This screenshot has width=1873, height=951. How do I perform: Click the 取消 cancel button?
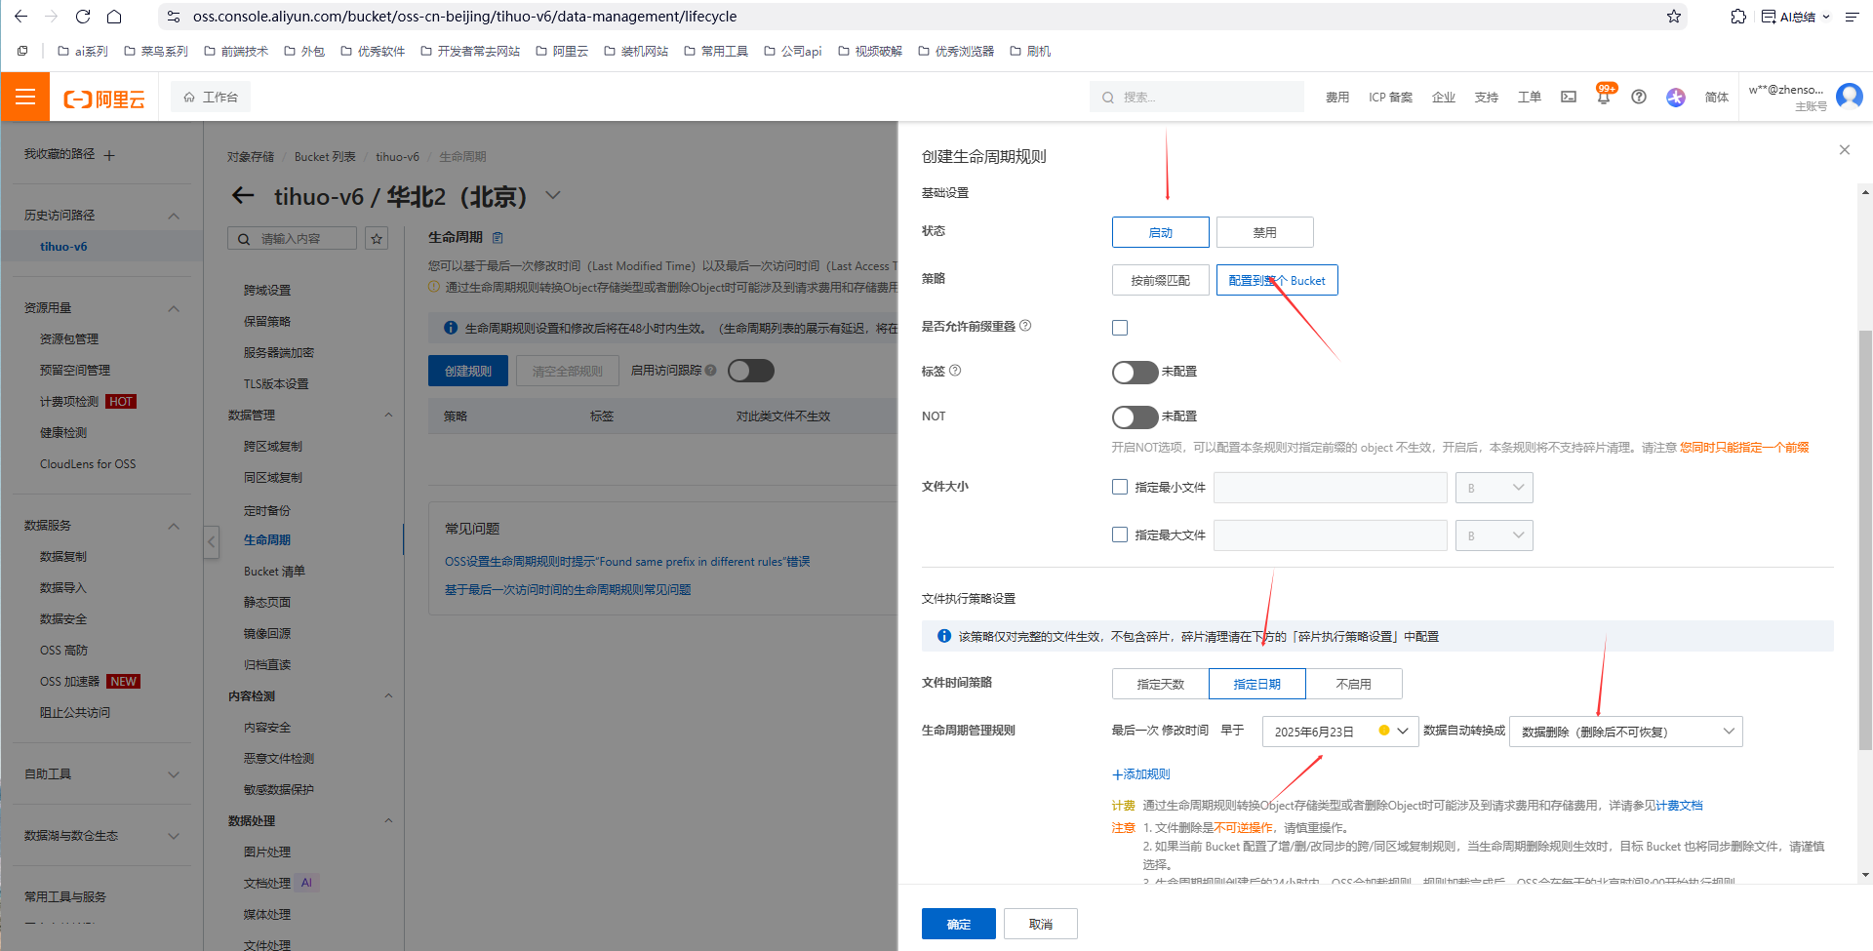pos(1040,924)
